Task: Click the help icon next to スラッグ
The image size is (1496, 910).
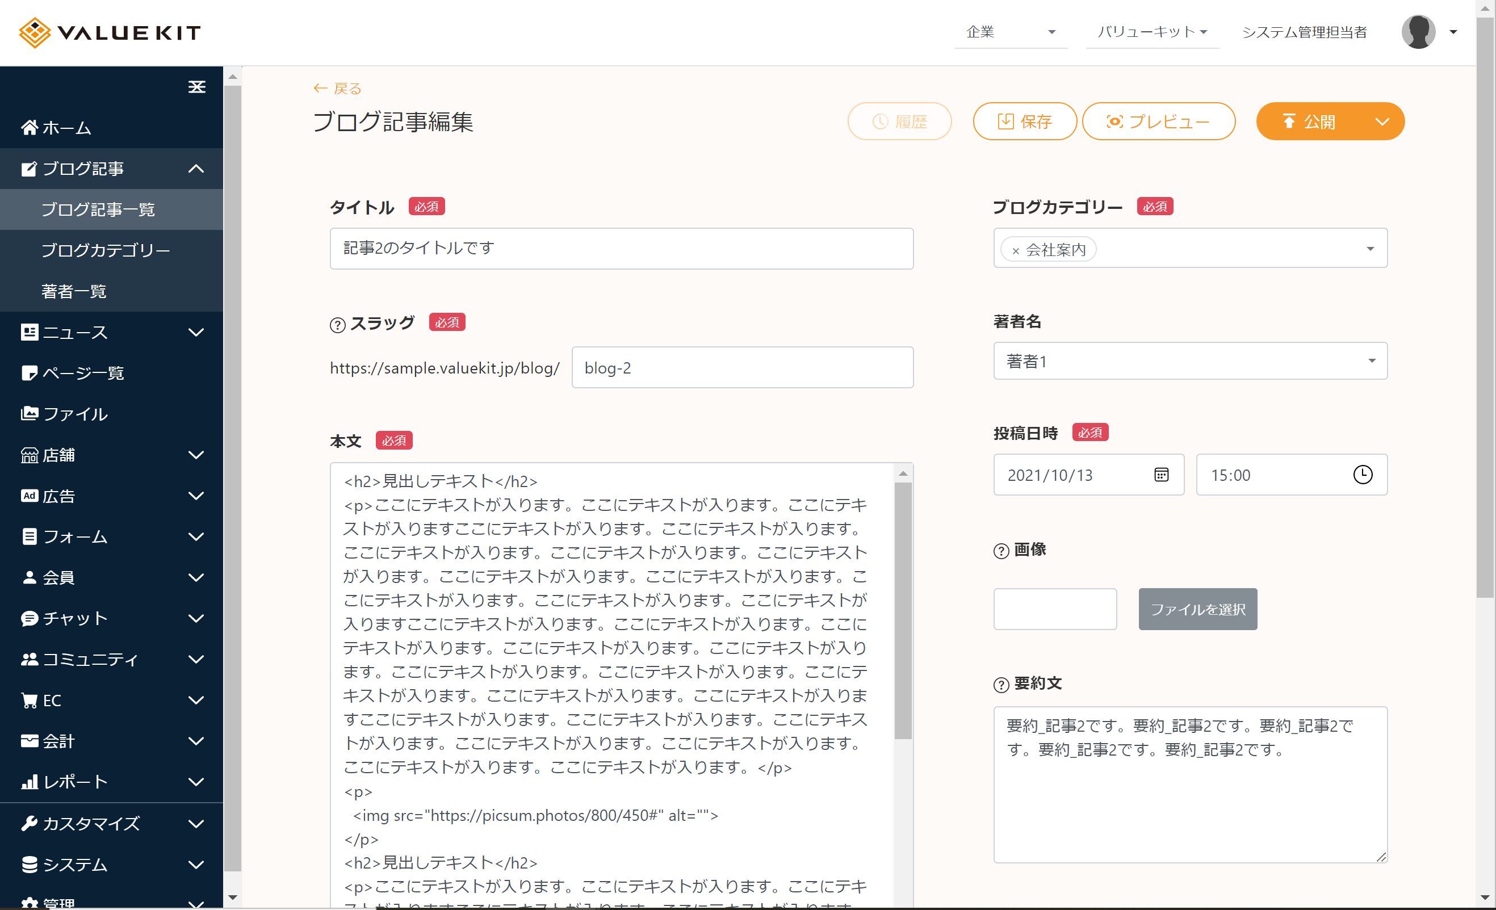Action: click(338, 324)
